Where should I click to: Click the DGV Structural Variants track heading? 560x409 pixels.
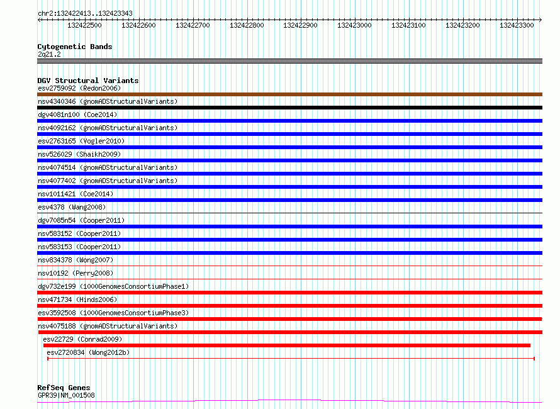tap(88, 81)
